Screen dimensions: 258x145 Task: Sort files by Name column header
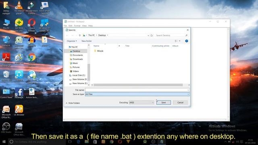[96, 46]
